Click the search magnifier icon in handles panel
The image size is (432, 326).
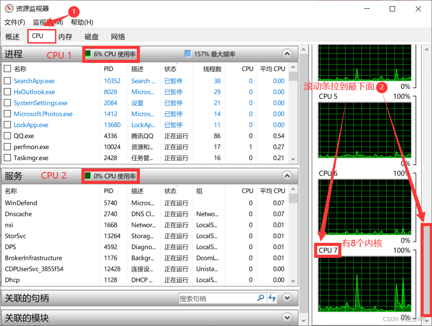pyautogui.click(x=260, y=298)
